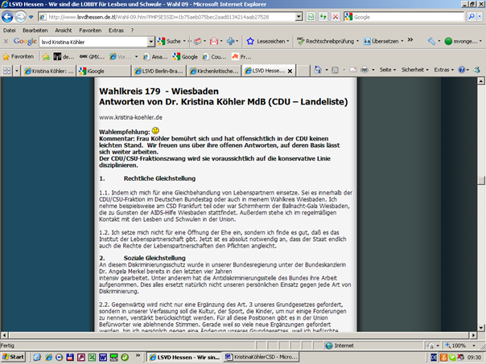
Task: Go forward with the browser arrow
Action: pyautogui.click(x=20, y=17)
